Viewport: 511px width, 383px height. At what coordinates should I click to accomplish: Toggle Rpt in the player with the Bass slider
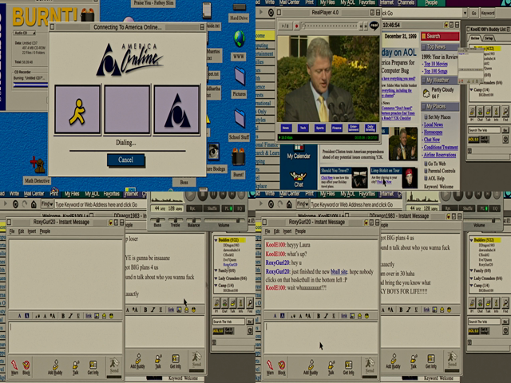(192, 208)
